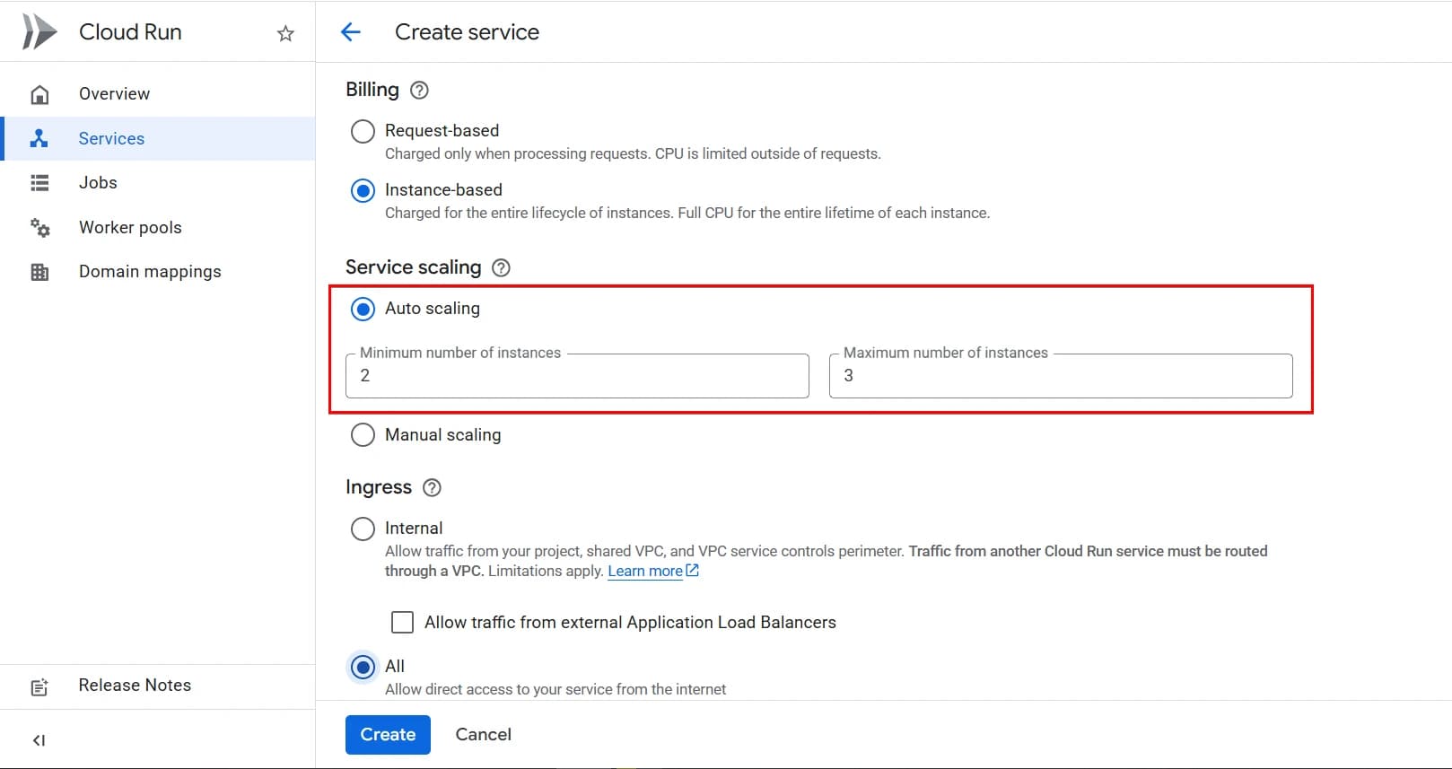Click the Jobs list icon

39,183
